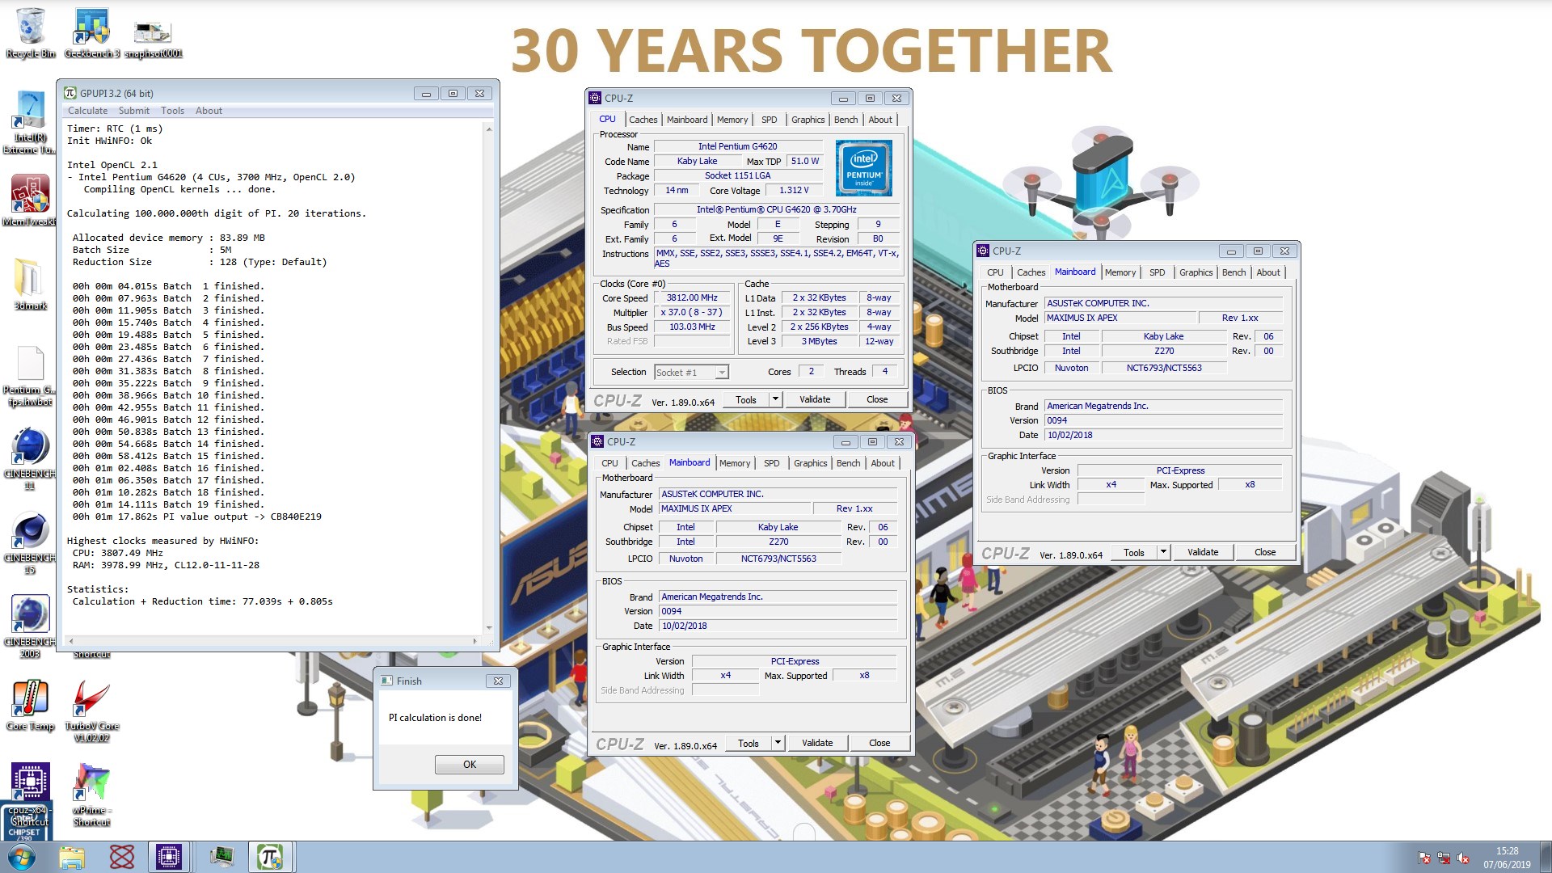Click Validate in the right CPU-Z window
This screenshot has width=1552, height=873.
pyautogui.click(x=1203, y=552)
